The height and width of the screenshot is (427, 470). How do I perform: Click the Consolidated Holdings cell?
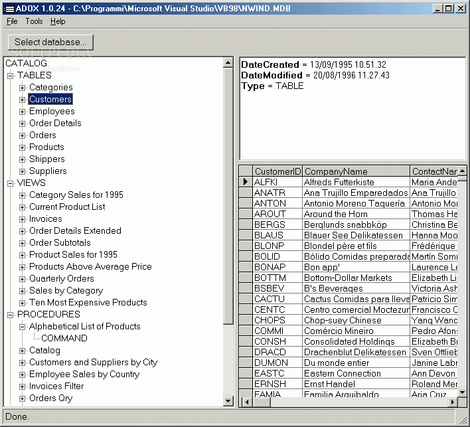(356, 341)
